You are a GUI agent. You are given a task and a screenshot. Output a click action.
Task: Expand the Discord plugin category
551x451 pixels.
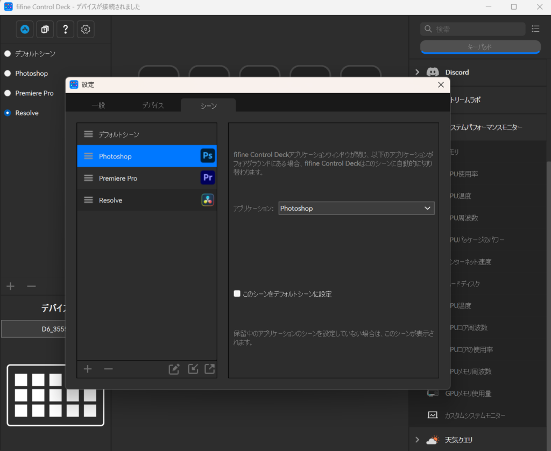point(417,72)
